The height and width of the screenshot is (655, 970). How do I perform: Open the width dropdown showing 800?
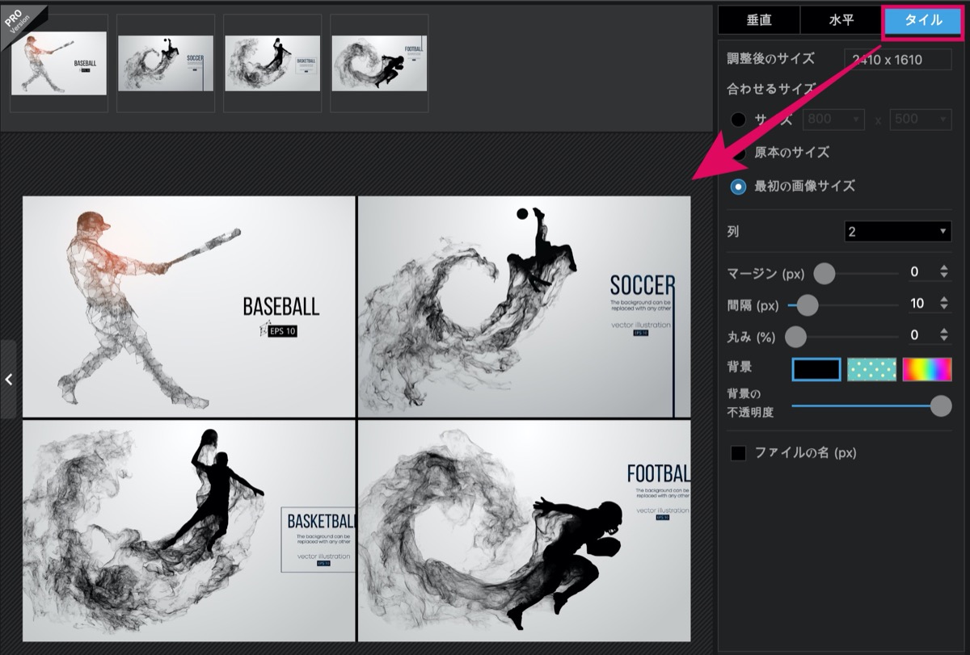click(x=833, y=120)
